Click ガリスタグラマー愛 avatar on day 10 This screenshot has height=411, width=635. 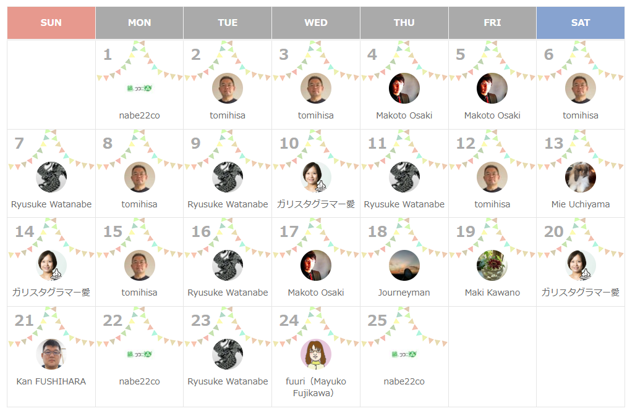coord(316,177)
